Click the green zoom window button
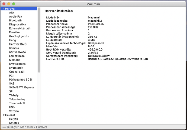Image resolution: width=187 pixels, height=130 pixels. (14, 4)
